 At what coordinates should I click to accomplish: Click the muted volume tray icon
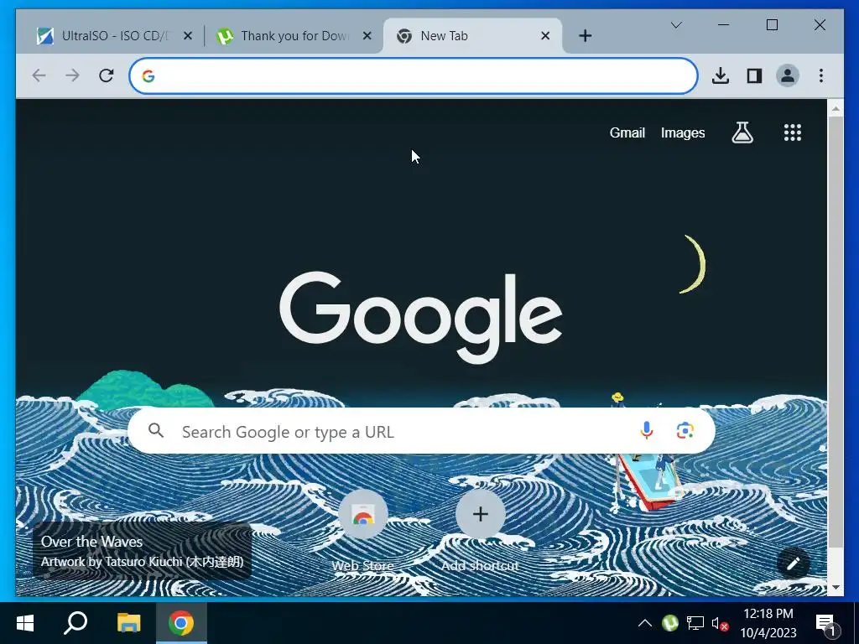[719, 623]
